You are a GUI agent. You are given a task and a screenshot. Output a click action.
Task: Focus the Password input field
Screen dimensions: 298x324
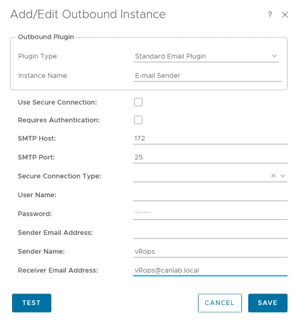tap(210, 214)
